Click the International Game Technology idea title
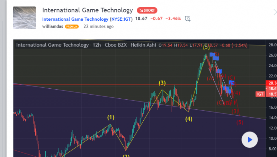This screenshot has height=157, width=277. (87, 10)
